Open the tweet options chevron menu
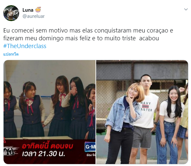 tap(186, 9)
